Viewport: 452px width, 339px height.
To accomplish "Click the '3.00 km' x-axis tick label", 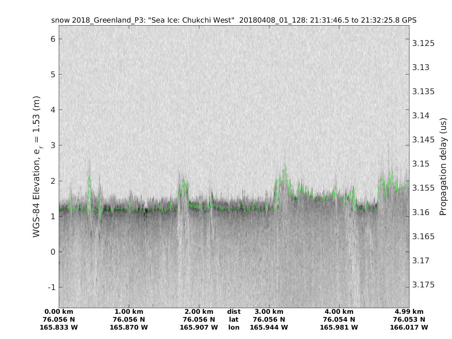I will point(269,312).
